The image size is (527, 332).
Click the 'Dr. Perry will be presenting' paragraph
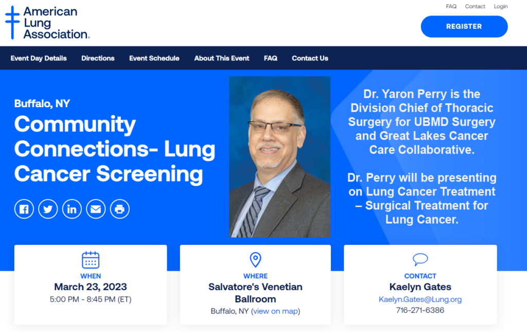tap(422, 198)
